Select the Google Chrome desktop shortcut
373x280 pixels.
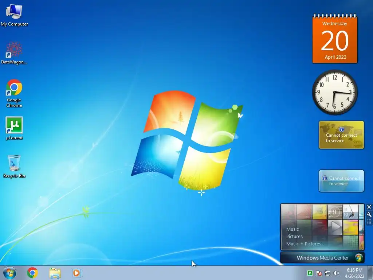pos(14,93)
